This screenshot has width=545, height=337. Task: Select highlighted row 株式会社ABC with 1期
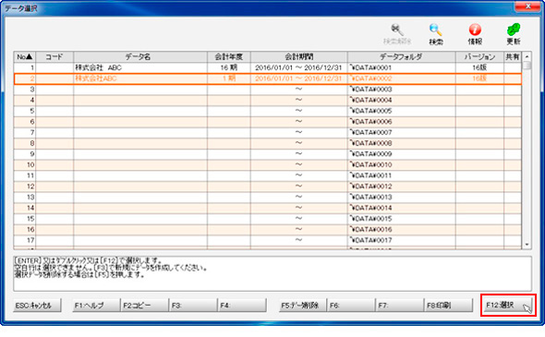(x=268, y=78)
